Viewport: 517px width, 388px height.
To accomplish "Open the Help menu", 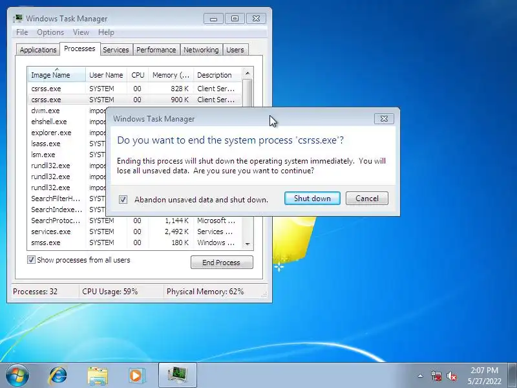I will coord(106,32).
